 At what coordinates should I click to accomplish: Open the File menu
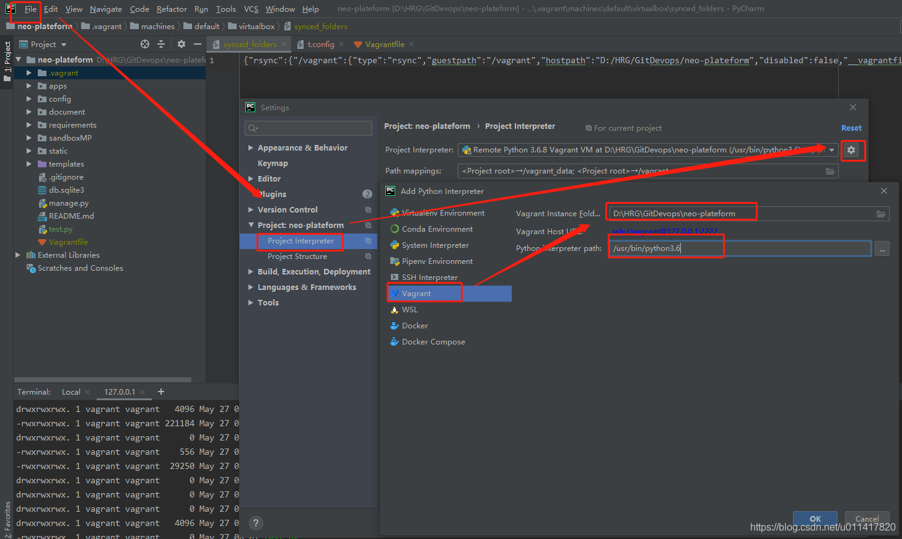(30, 9)
